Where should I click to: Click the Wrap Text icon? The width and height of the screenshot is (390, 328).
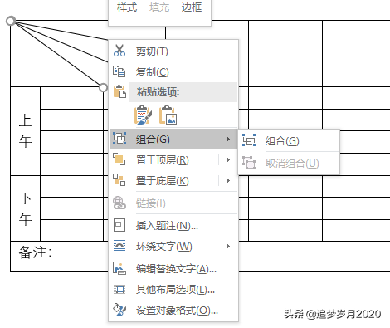pyautogui.click(x=119, y=246)
